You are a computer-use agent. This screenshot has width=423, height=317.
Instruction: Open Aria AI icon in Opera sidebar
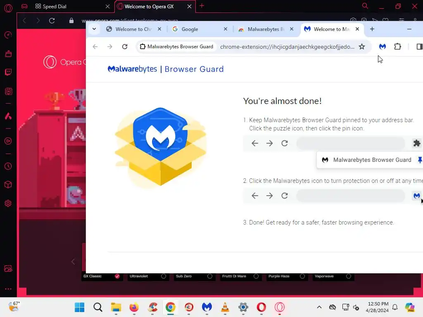[x=8, y=116]
